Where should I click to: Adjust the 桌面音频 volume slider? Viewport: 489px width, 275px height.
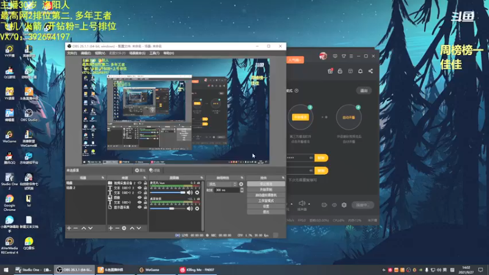click(167, 208)
